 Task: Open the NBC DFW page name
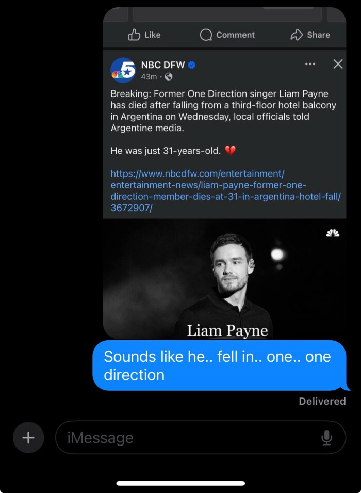pyautogui.click(x=162, y=65)
